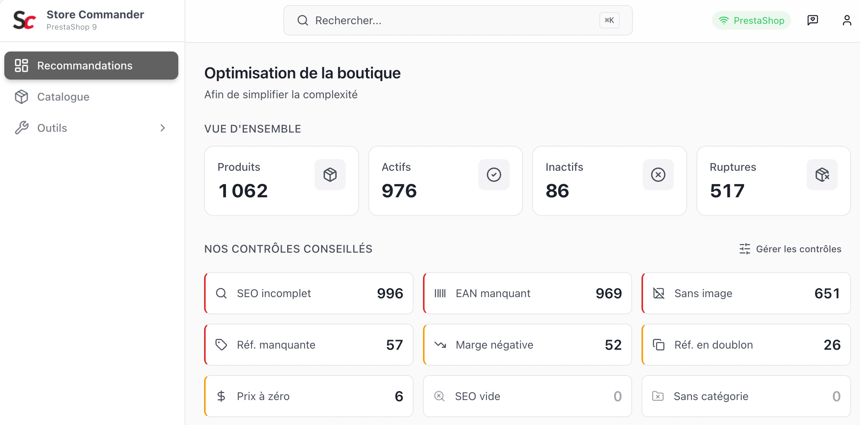Open the user account icon
This screenshot has width=860, height=425.
tap(847, 20)
